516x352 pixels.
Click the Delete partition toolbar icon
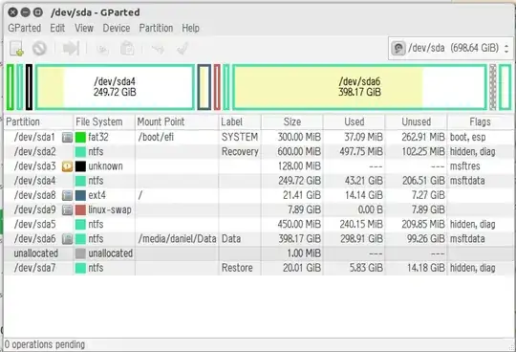coord(39,49)
